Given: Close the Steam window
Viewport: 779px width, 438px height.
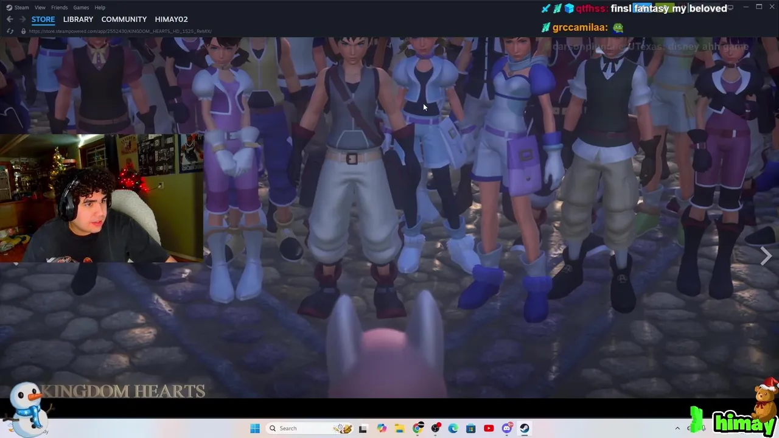Looking at the screenshot, I should click(x=772, y=7).
